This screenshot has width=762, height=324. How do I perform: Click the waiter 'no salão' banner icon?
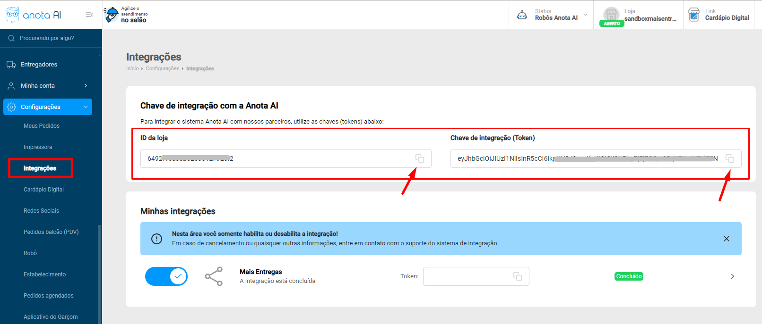(x=112, y=15)
